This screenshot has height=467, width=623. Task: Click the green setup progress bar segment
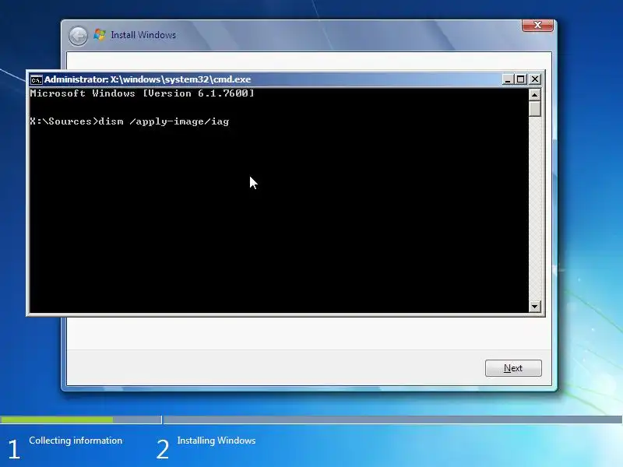coord(56,420)
